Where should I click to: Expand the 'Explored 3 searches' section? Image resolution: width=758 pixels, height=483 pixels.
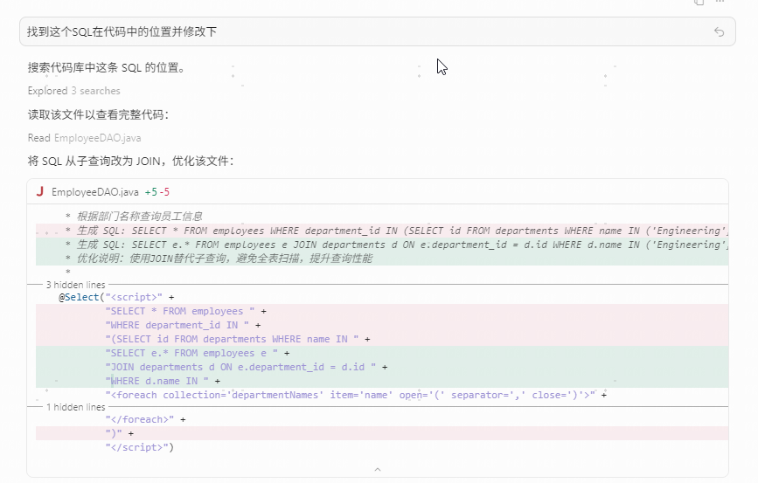pos(74,91)
